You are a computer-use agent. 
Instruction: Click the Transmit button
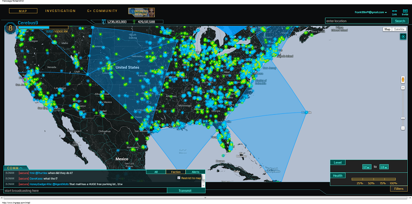[186, 190]
